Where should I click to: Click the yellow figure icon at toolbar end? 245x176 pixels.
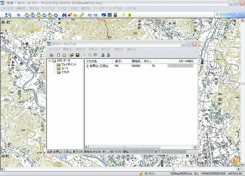pos(130,15)
